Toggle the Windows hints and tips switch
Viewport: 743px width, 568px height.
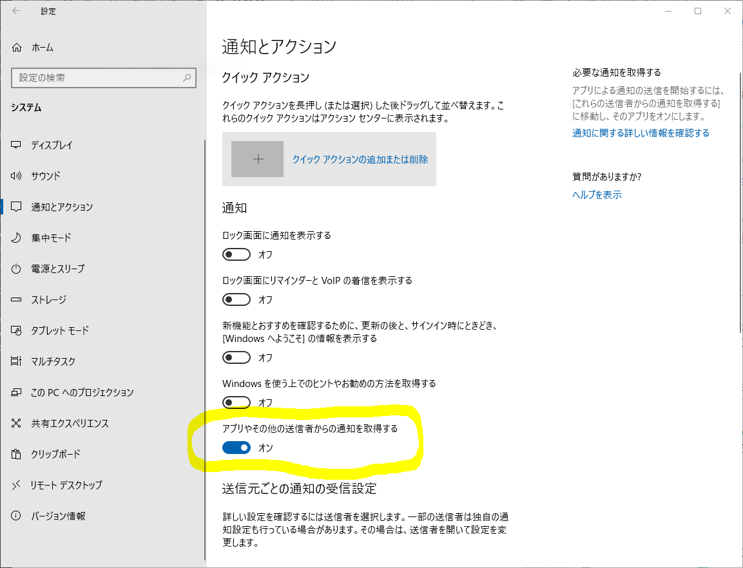[236, 402]
